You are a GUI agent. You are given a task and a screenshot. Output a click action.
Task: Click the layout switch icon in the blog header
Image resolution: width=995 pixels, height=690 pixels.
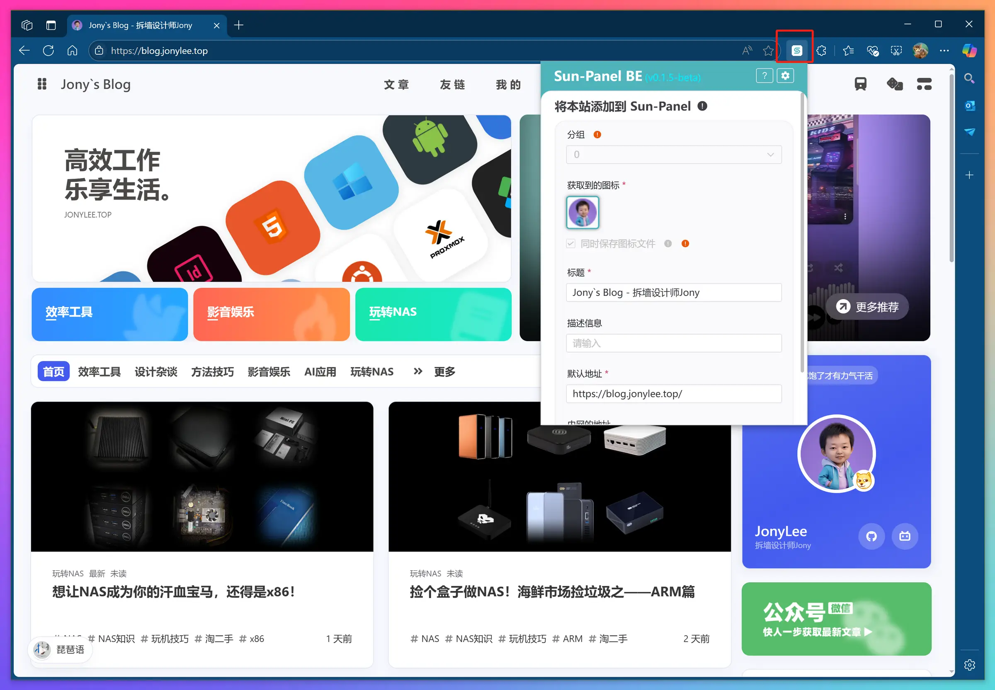click(x=925, y=84)
